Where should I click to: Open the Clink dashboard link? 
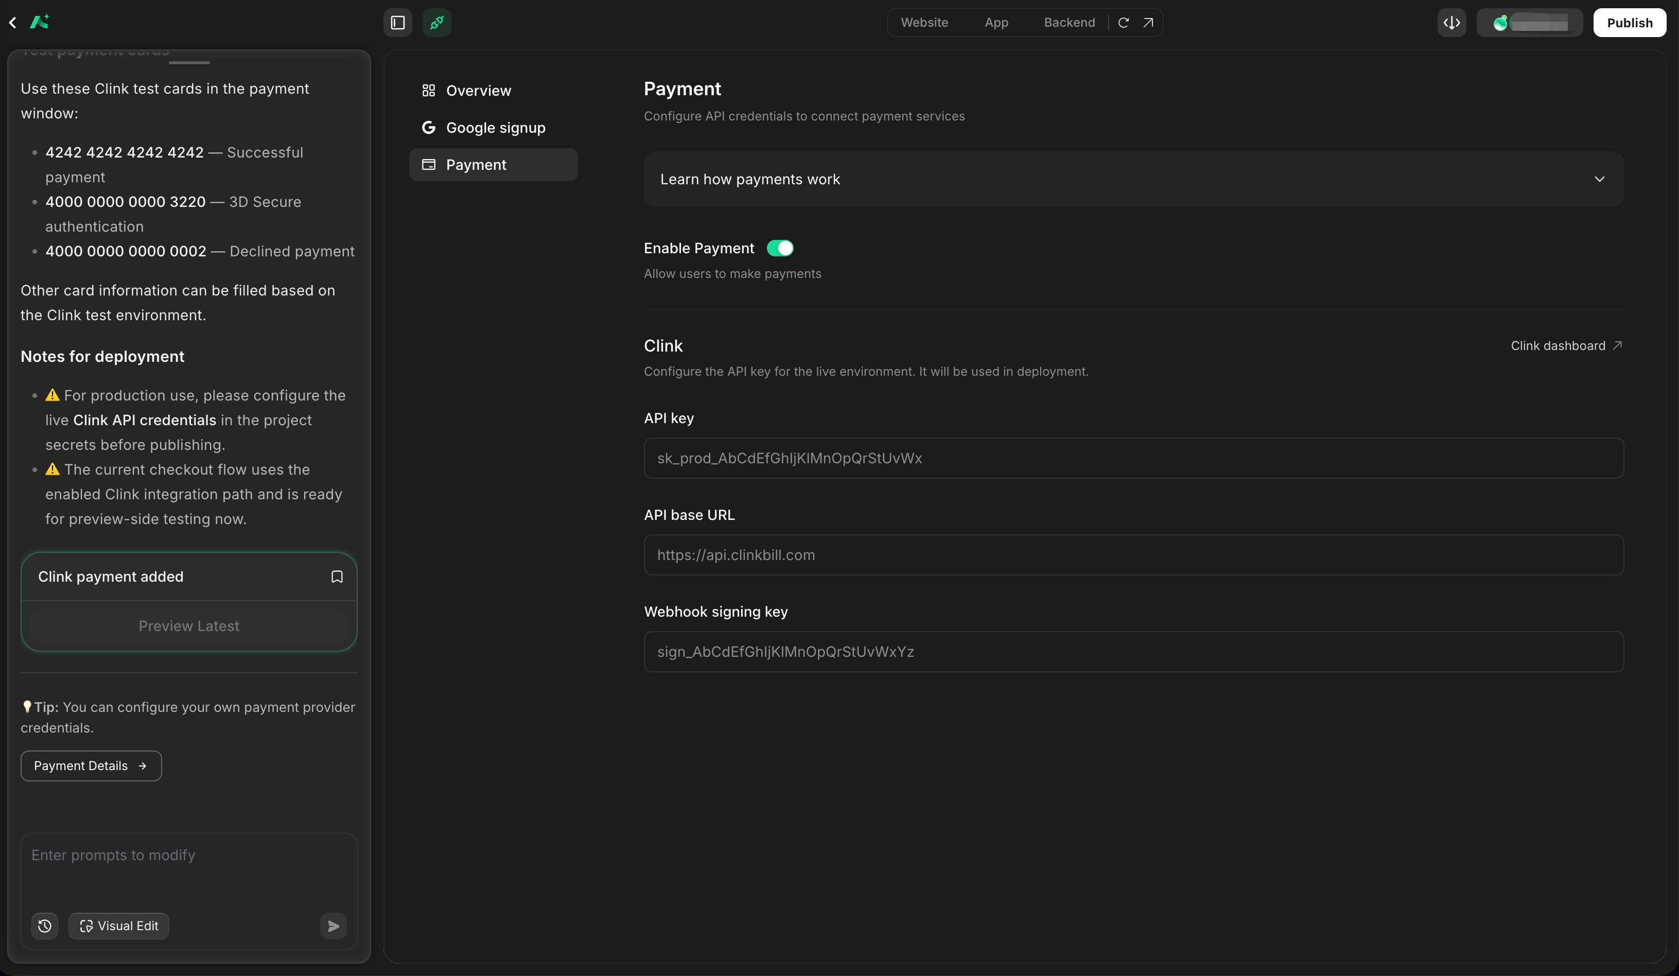click(1566, 346)
